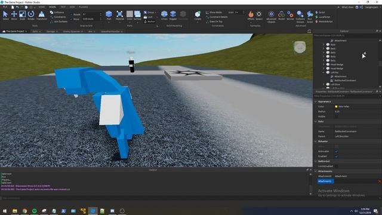Toggle Draw On Top

[214, 21]
